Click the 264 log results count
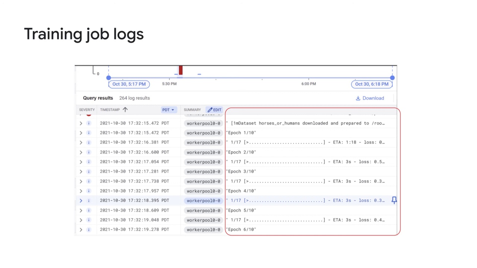 (x=135, y=98)
